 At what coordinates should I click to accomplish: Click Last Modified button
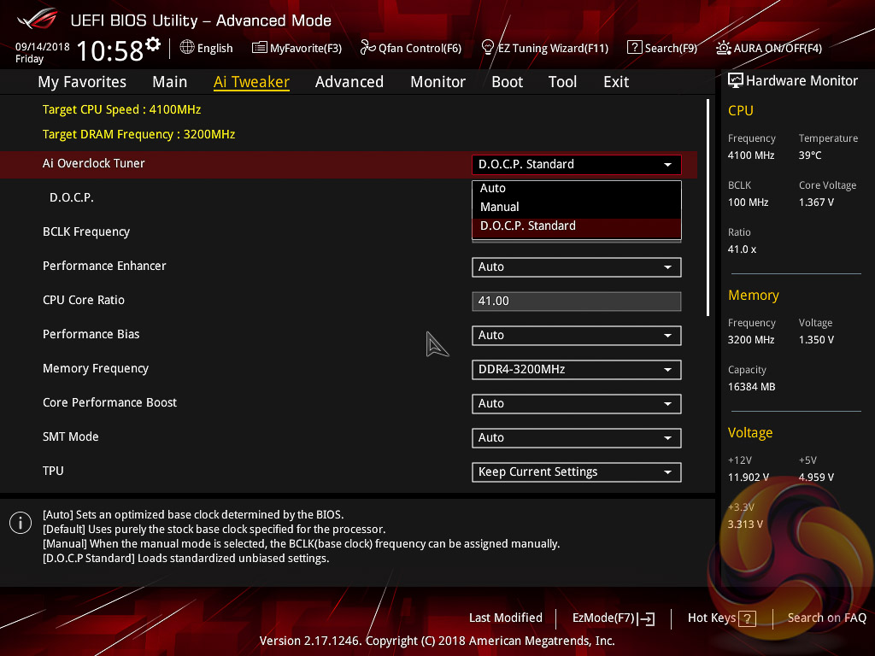[506, 618]
